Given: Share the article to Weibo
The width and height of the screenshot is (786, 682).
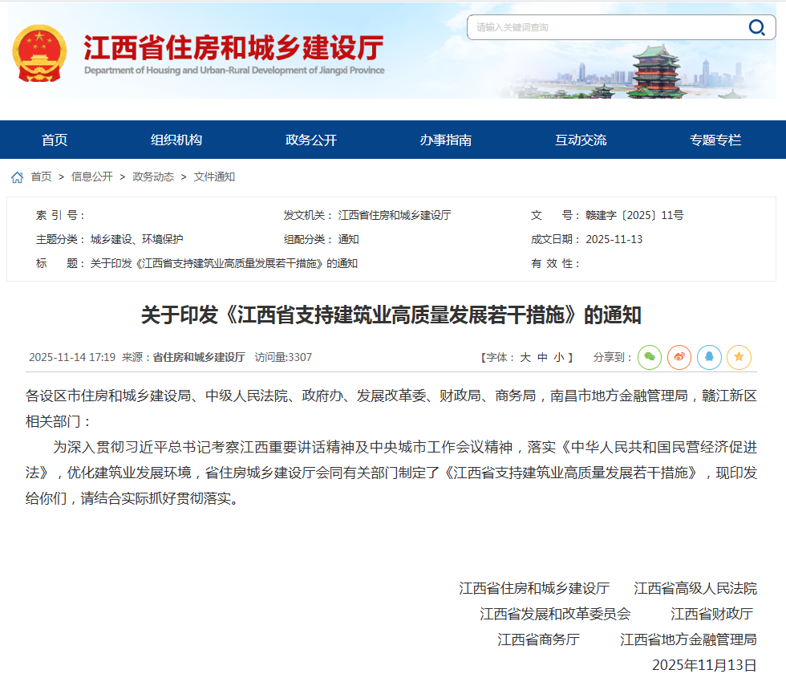Looking at the screenshot, I should tap(679, 358).
